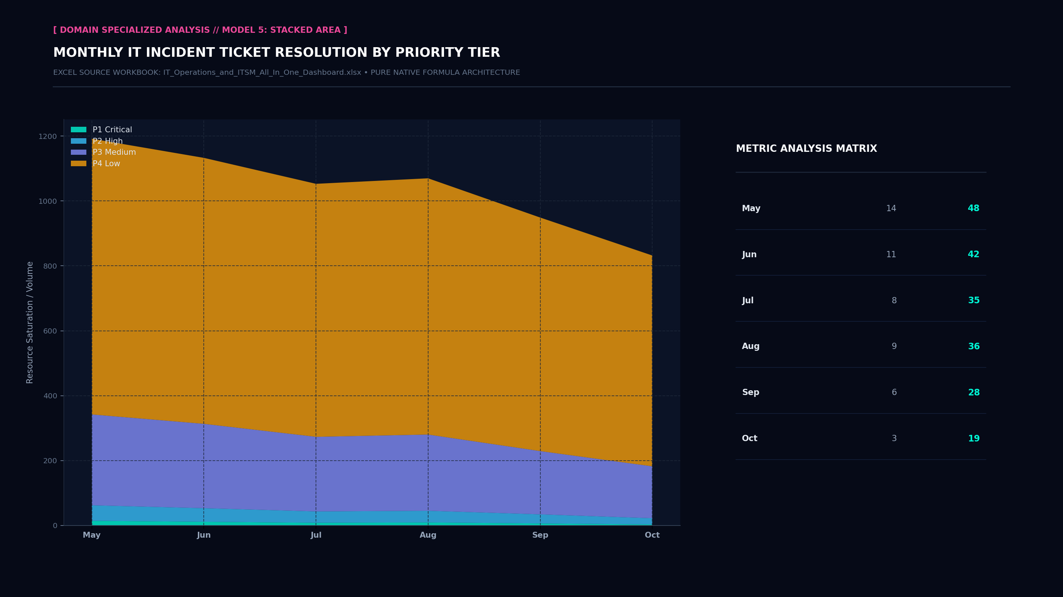Click cyan value 36 in Aug row
The width and height of the screenshot is (1063, 597).
click(973, 346)
